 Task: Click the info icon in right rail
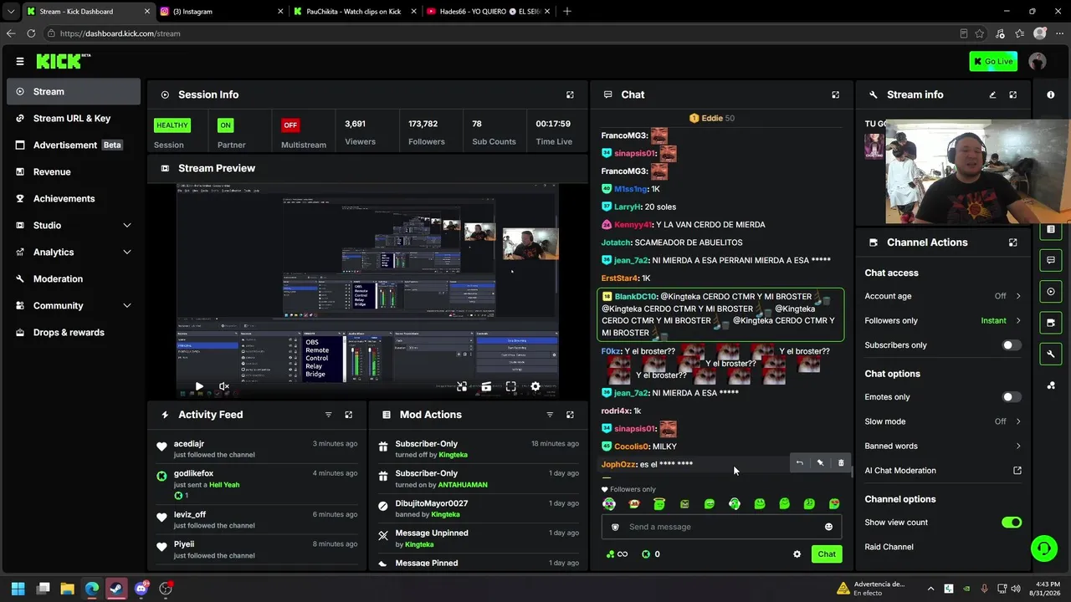point(1051,95)
